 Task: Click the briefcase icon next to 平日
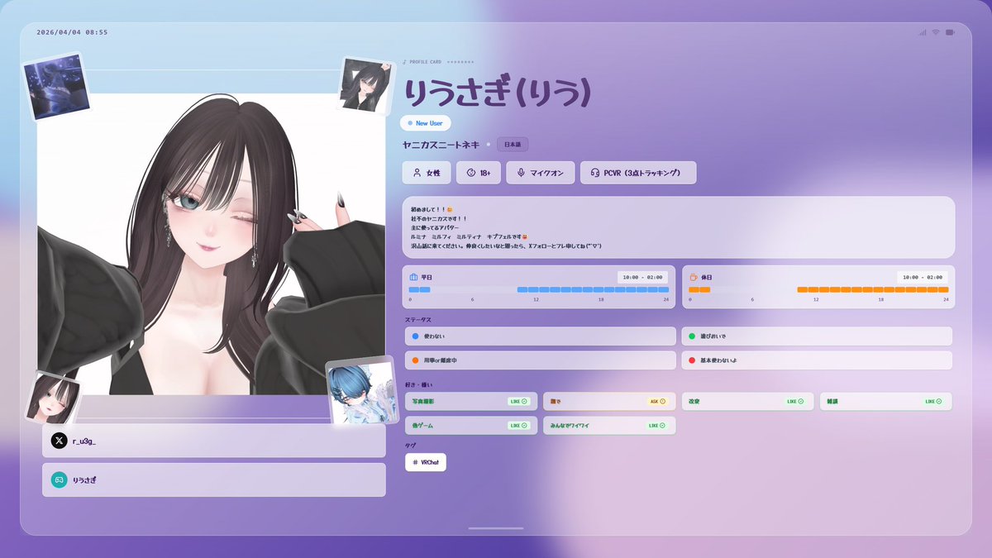pos(413,277)
